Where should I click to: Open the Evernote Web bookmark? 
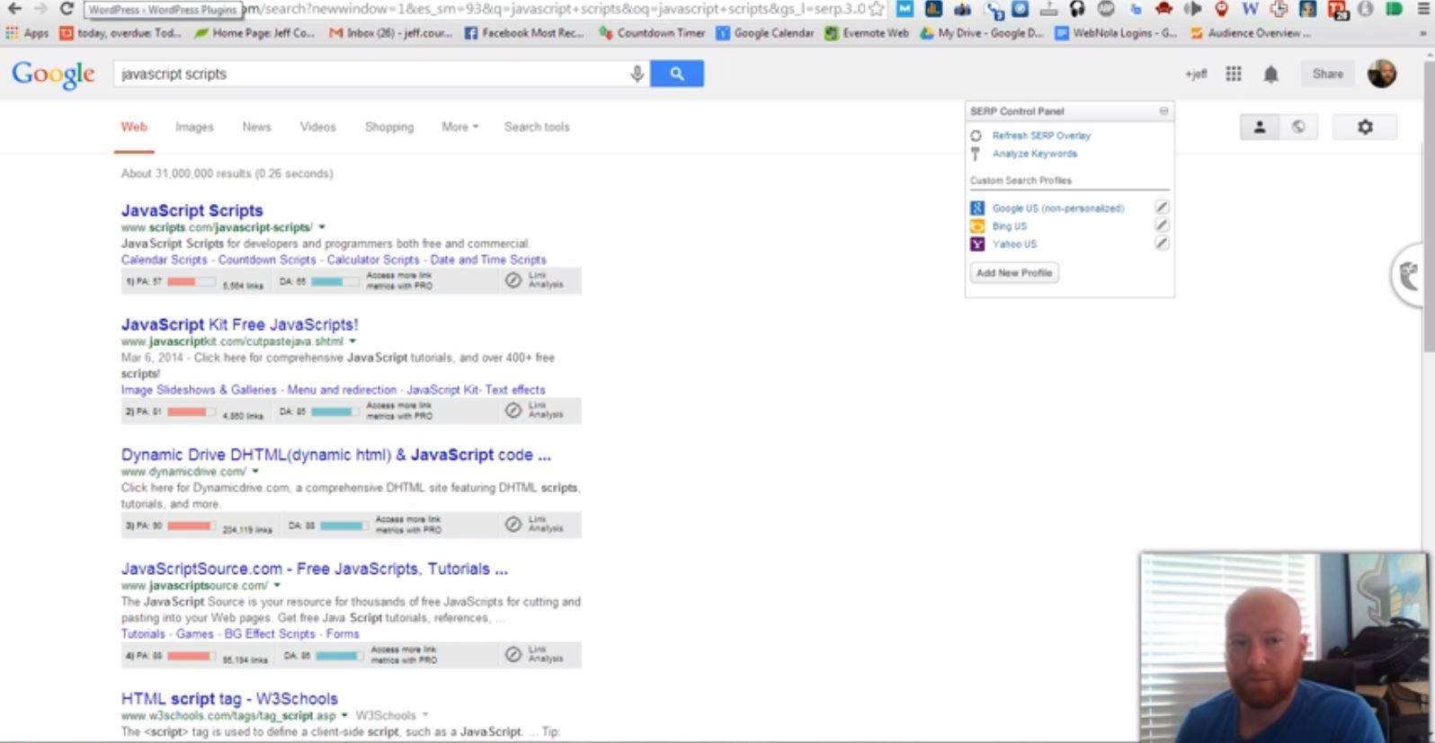[x=867, y=33]
